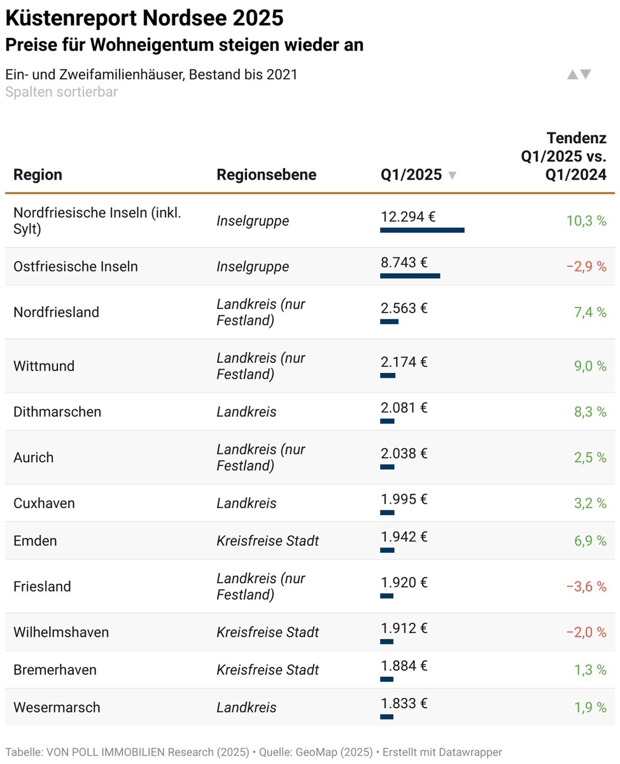Select the Wesermarsch region cell
Image resolution: width=620 pixels, height=764 pixels.
(x=57, y=707)
